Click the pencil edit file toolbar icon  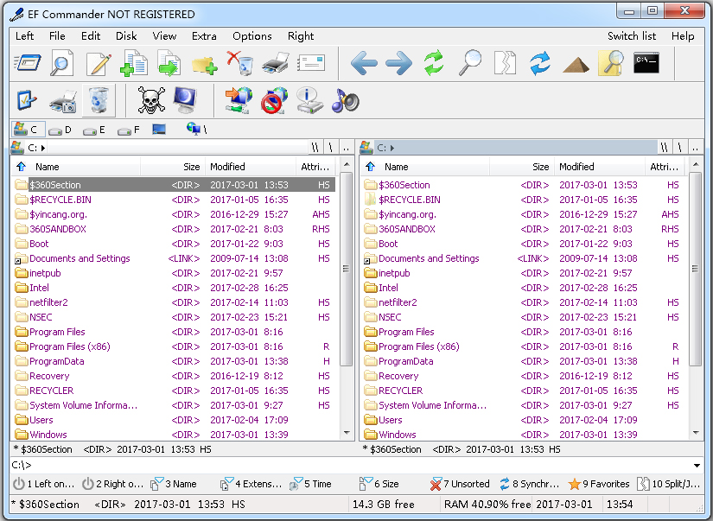point(99,63)
